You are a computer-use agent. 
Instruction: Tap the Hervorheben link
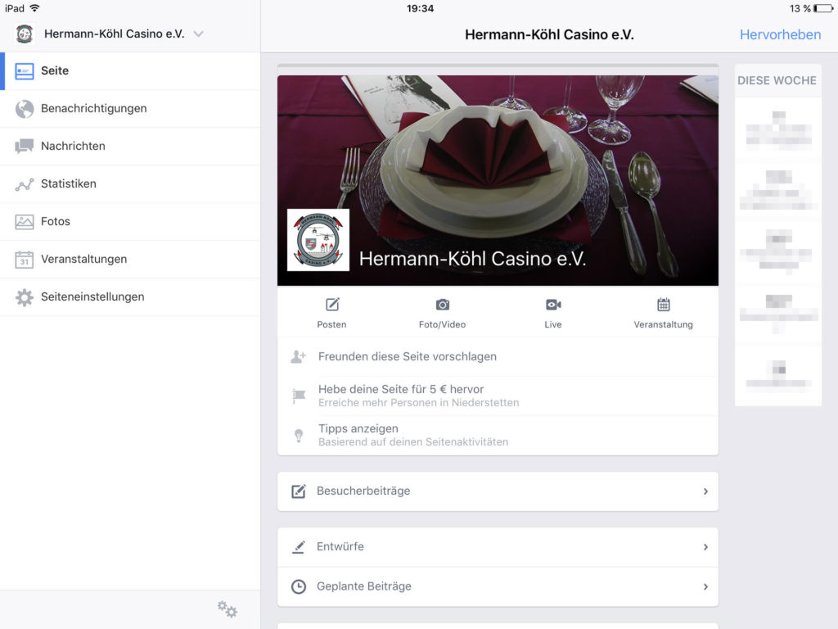click(780, 34)
